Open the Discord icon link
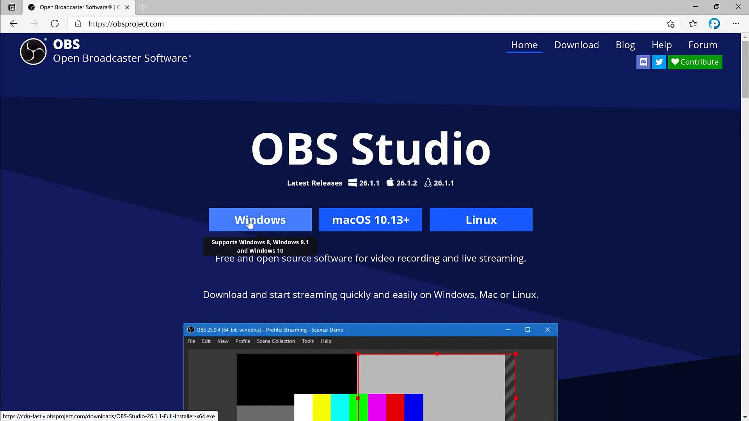 coord(643,62)
